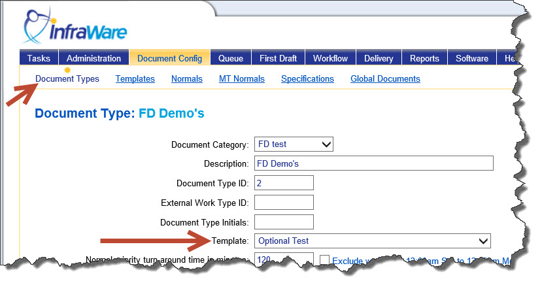Select the Document Config tab
This screenshot has height=285, width=542.
point(170,58)
